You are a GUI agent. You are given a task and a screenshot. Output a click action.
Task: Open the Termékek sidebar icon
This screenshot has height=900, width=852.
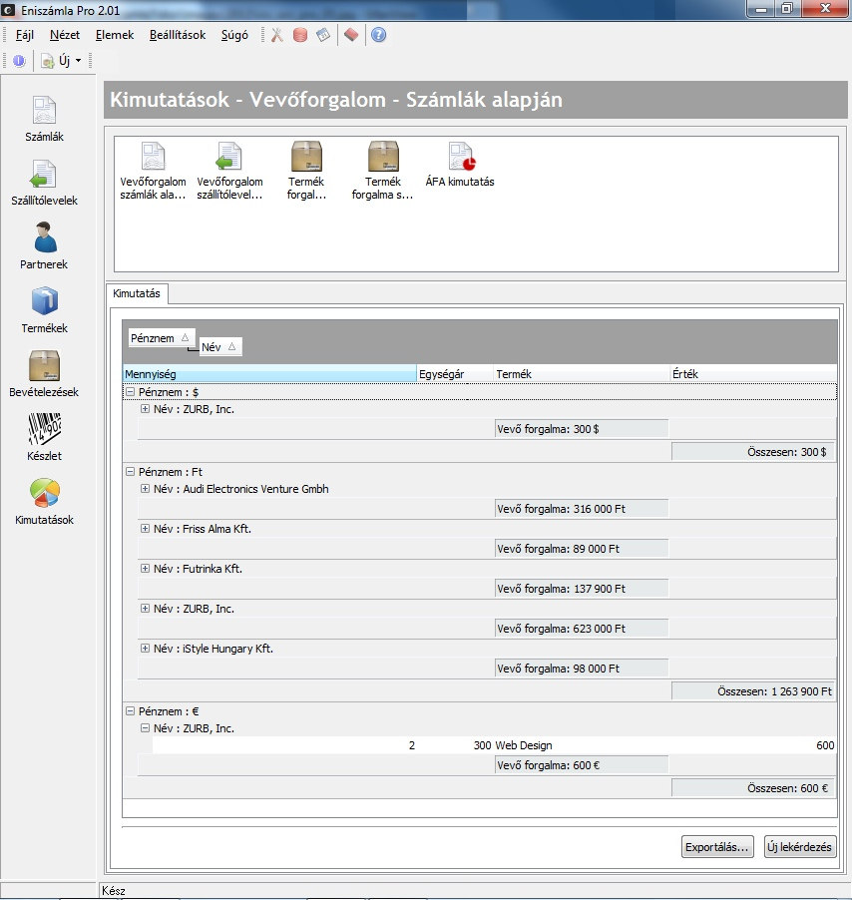[x=44, y=303]
